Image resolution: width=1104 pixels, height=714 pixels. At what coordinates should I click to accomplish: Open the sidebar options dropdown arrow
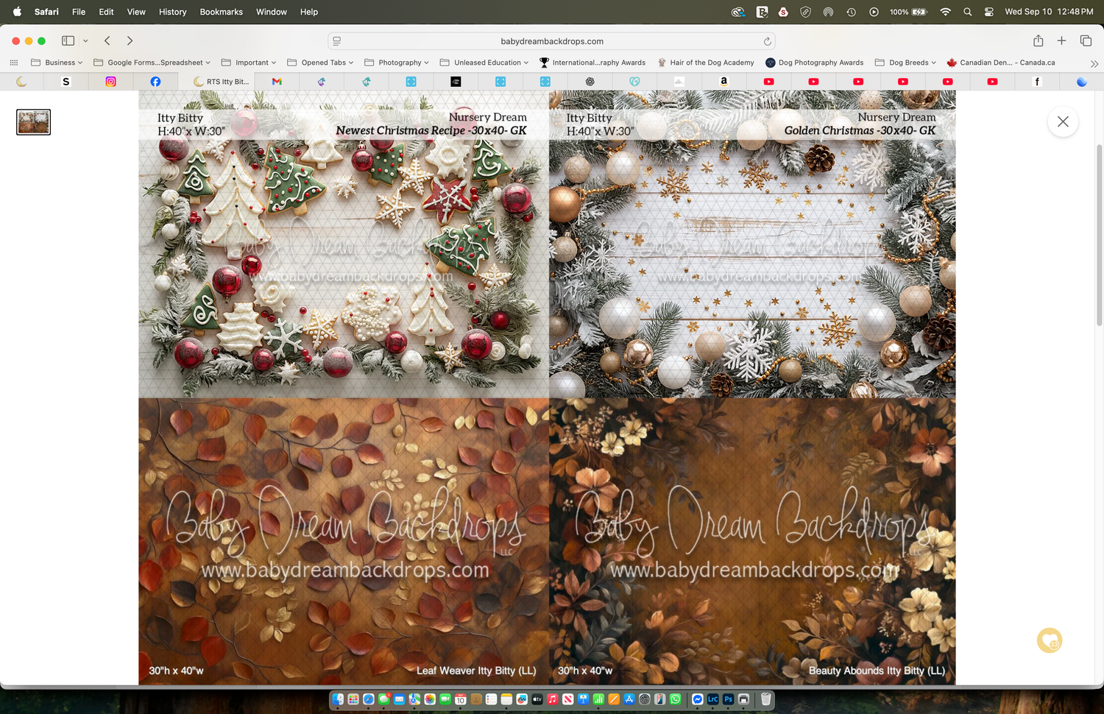(85, 40)
